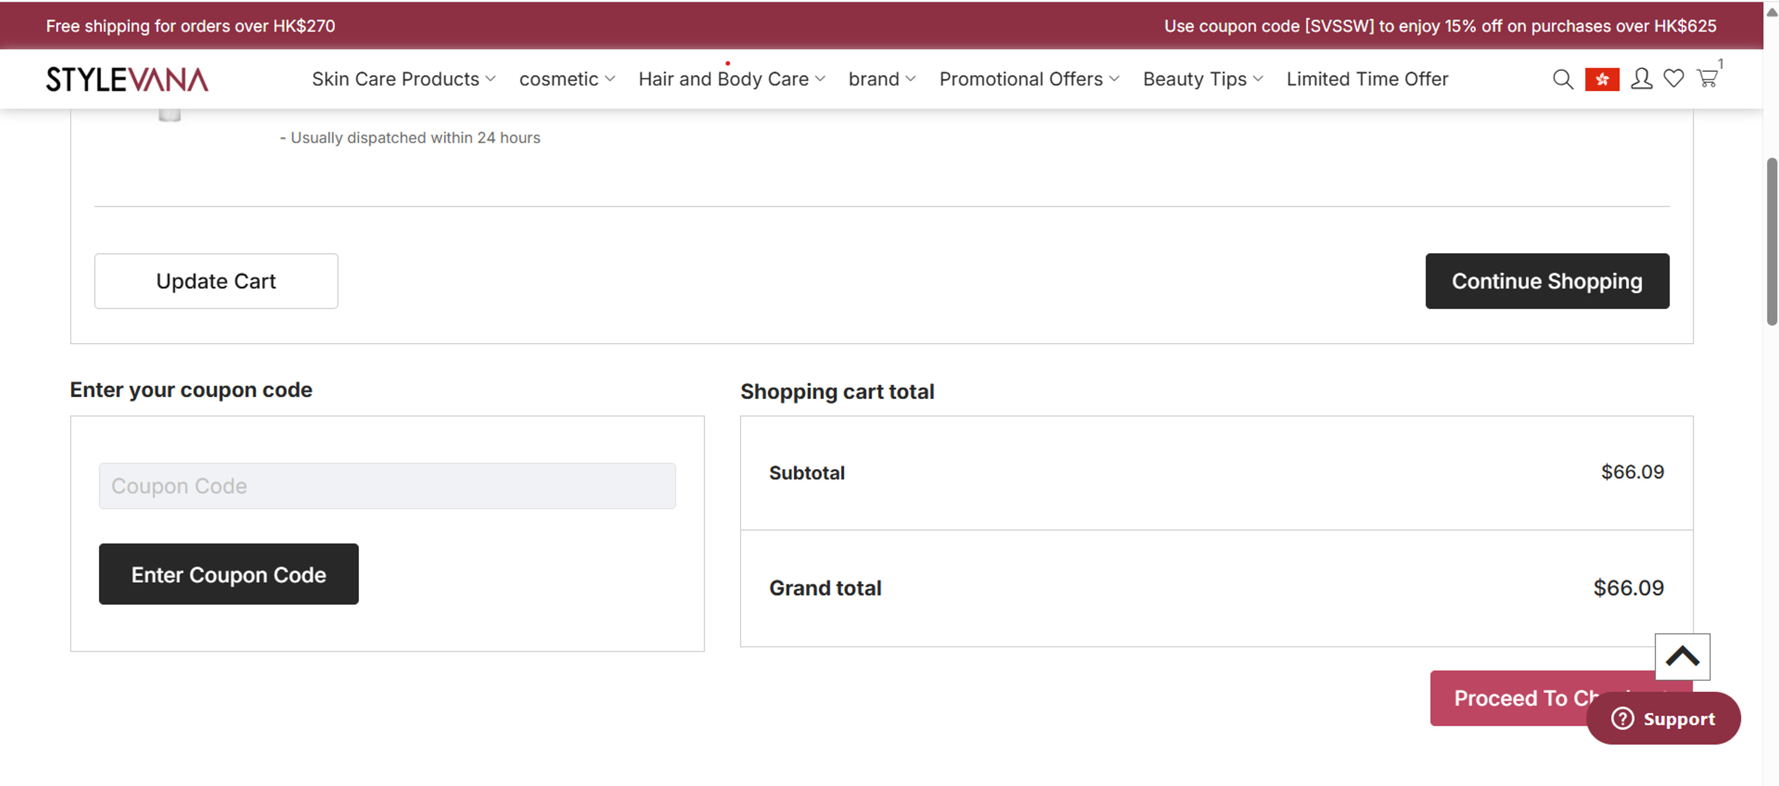Click the Grand total $66.09 value
The image size is (1779, 786).
1628,588
